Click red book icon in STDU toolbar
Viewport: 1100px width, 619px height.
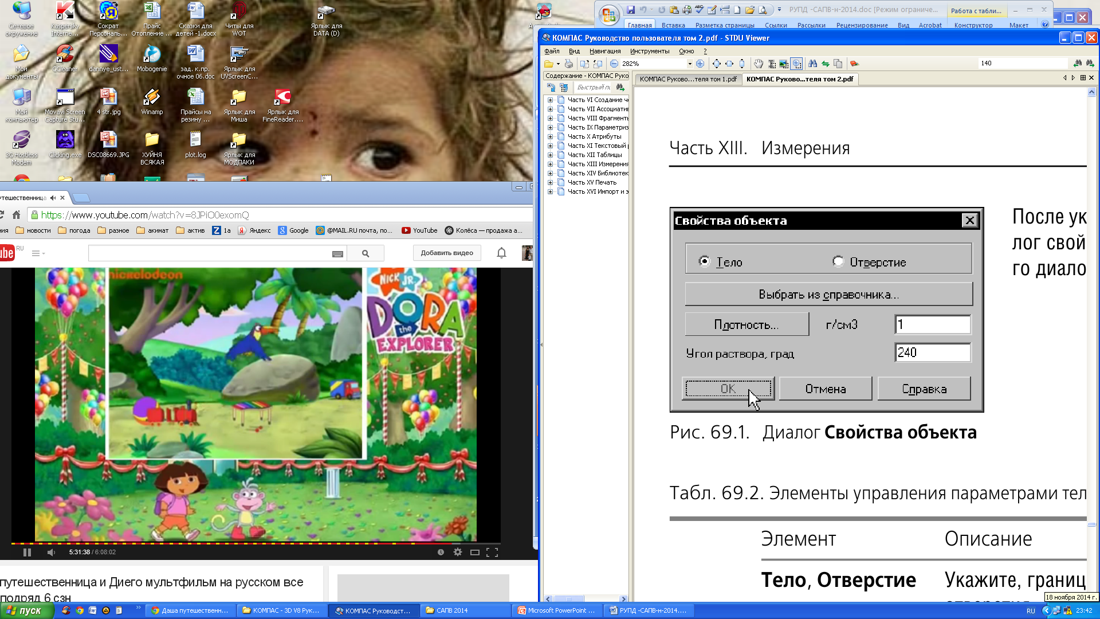coord(854,64)
